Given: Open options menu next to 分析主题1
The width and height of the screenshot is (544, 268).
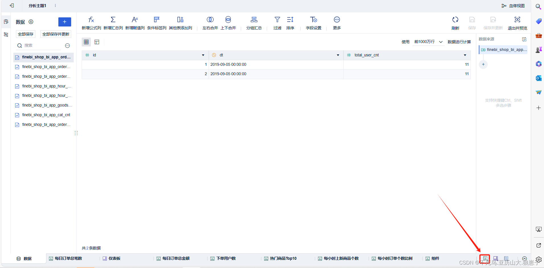Looking at the screenshot, I should (x=55, y=5).
